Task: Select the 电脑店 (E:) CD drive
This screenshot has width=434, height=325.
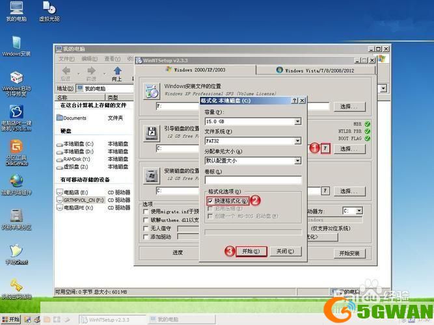Action: point(72,192)
